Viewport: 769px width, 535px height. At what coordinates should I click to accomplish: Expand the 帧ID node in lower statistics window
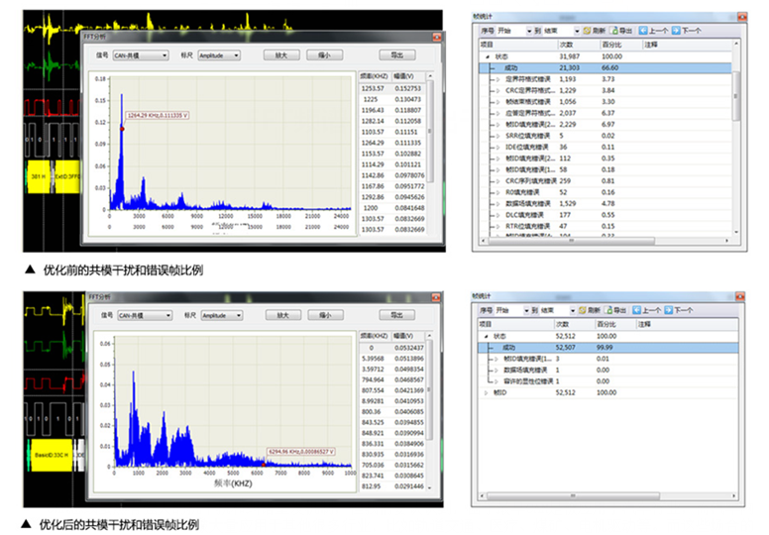pyautogui.click(x=486, y=392)
